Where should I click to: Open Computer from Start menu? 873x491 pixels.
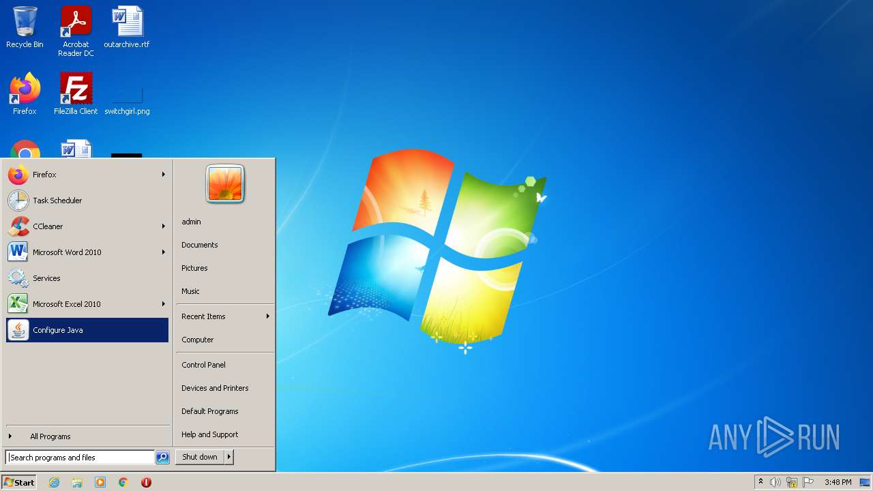(225, 340)
